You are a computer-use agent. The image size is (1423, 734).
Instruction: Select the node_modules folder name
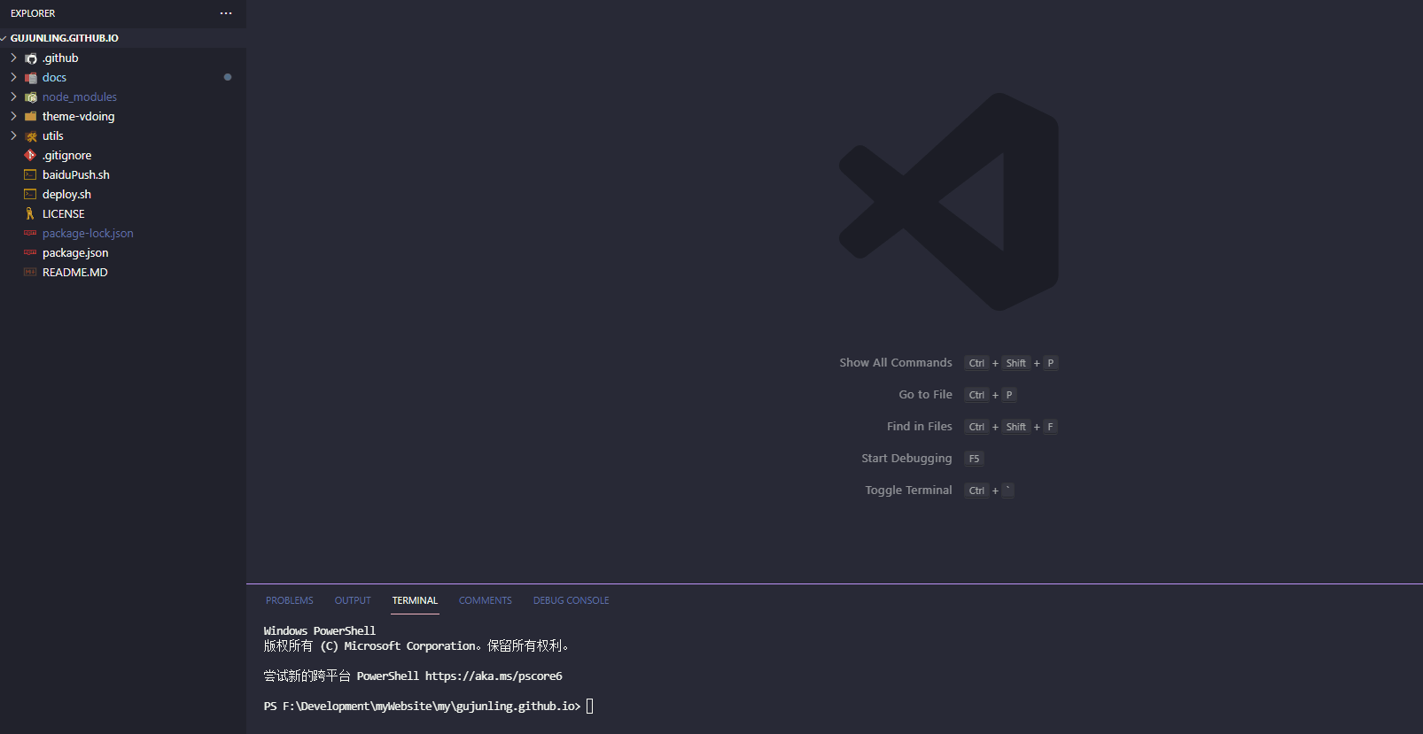coord(80,97)
